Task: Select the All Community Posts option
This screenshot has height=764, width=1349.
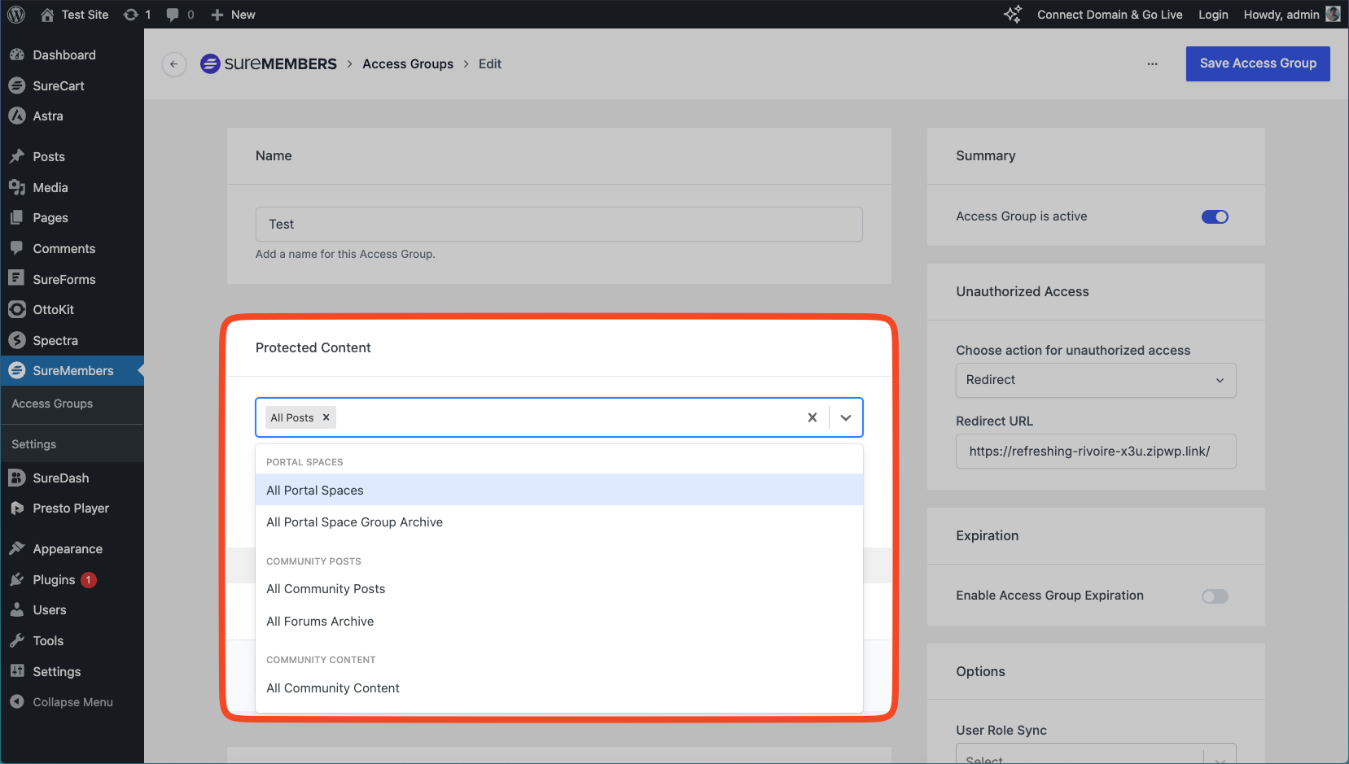Action: (x=559, y=589)
